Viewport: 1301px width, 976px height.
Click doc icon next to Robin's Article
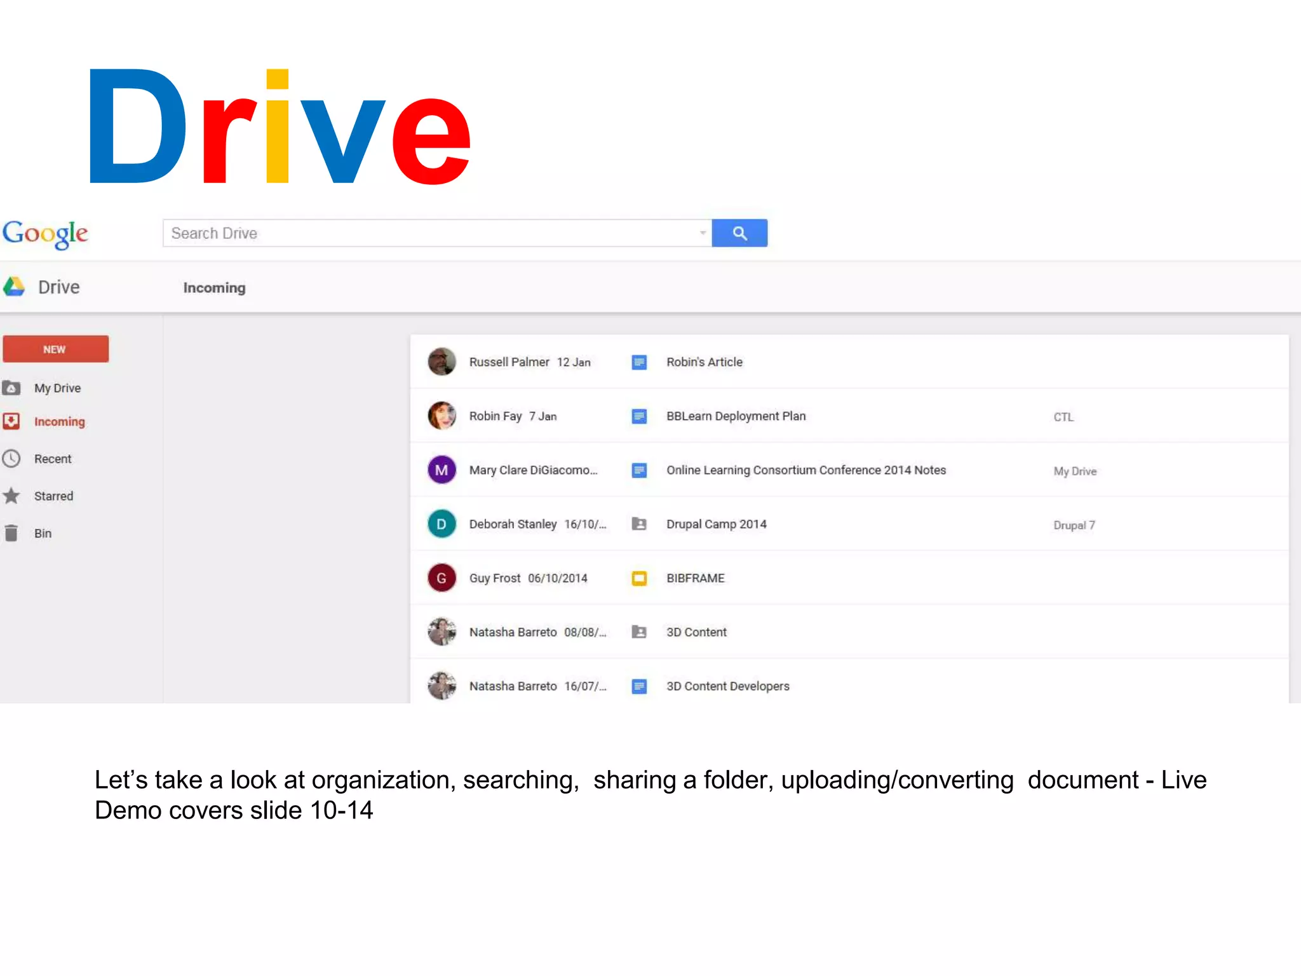[639, 362]
